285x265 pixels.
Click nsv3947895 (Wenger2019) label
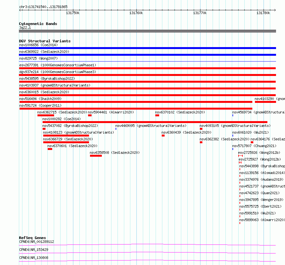click(x=261, y=200)
